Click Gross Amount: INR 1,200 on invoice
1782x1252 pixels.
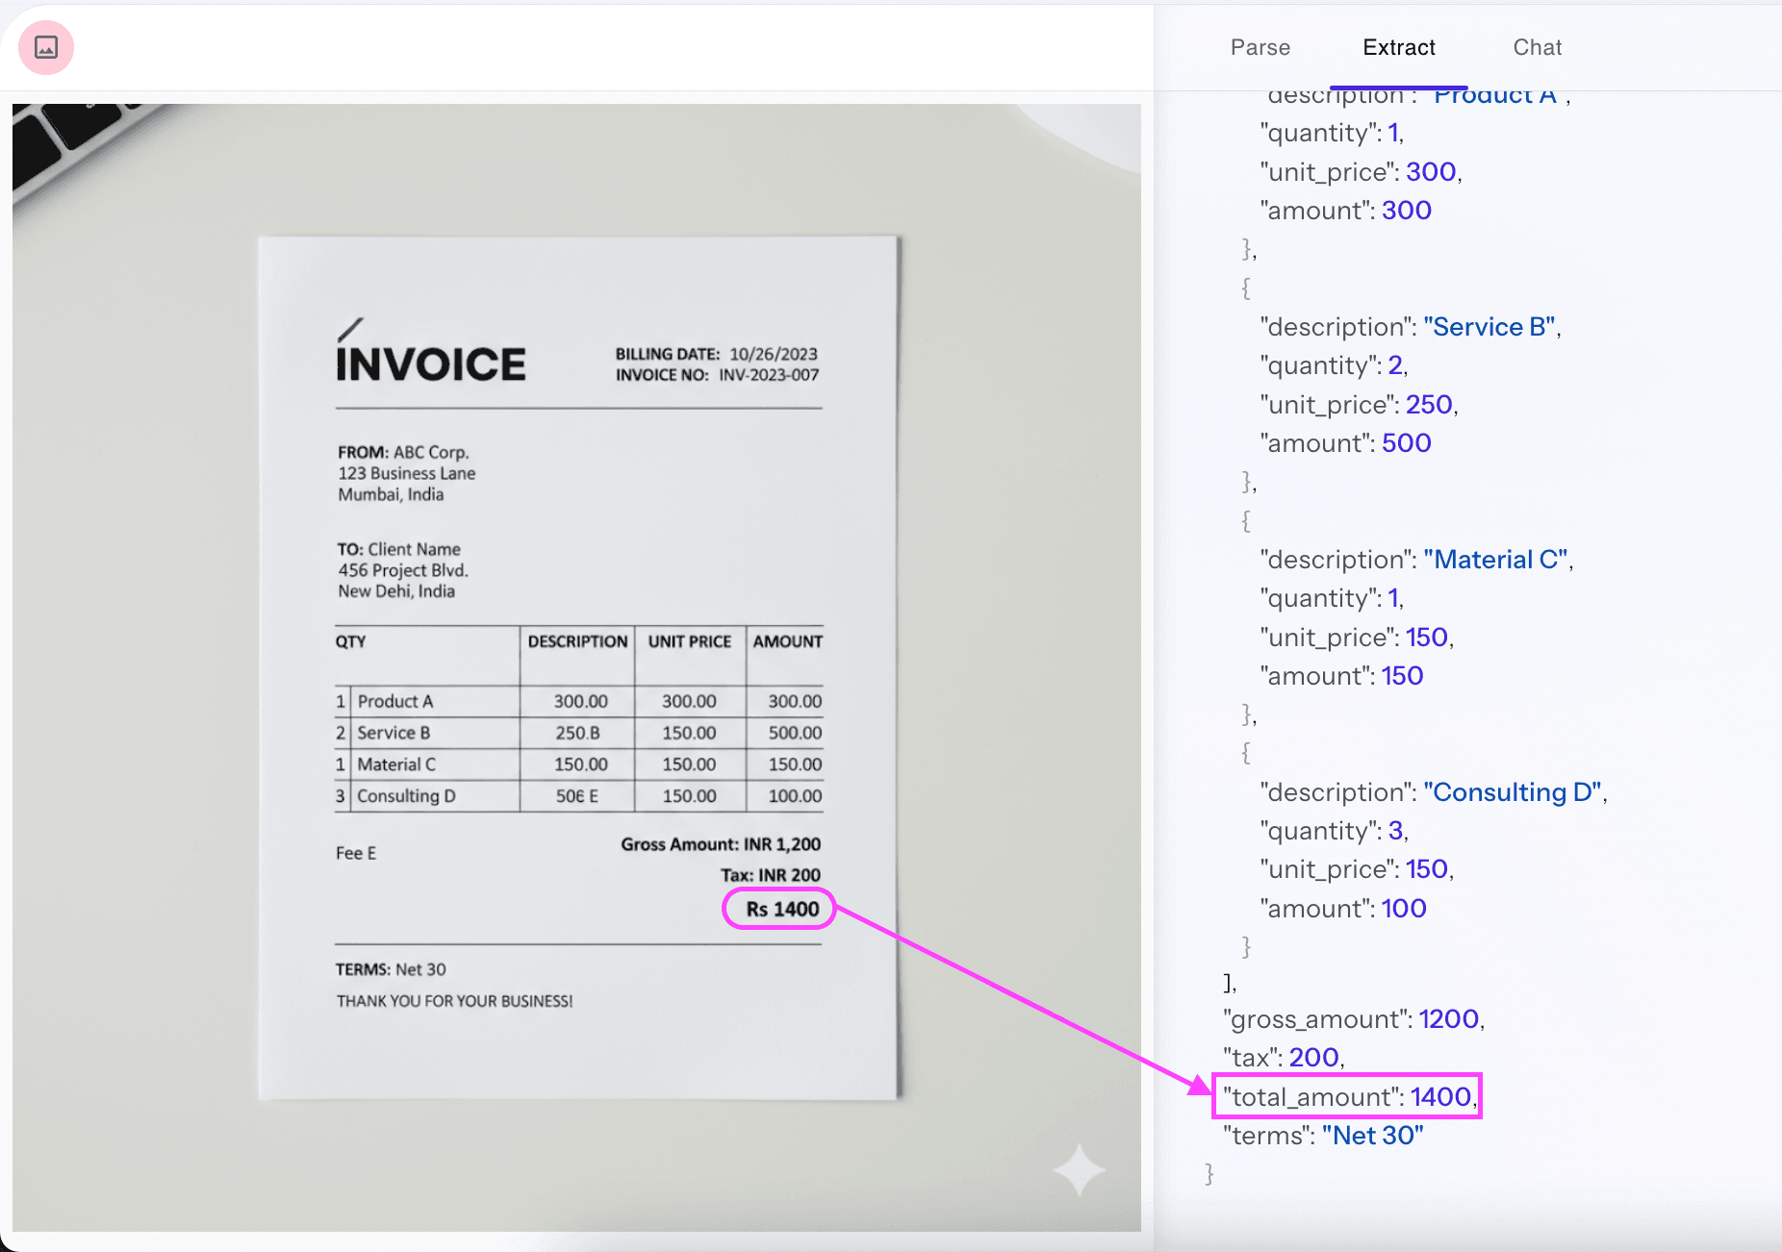pos(721,844)
